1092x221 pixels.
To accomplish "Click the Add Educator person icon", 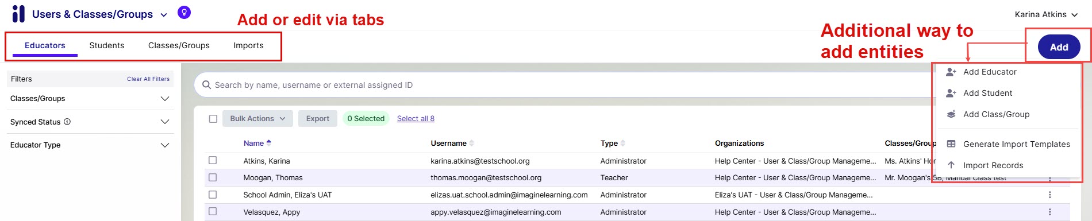I will 951,72.
